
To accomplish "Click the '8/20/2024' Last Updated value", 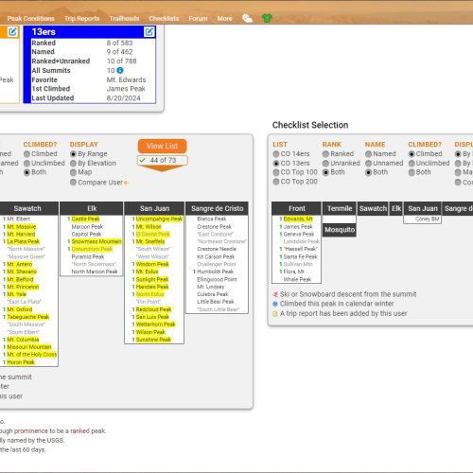I will coord(123,98).
